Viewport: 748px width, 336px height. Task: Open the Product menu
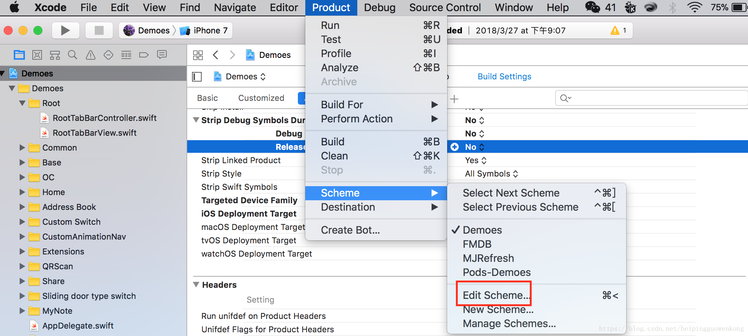[331, 7]
